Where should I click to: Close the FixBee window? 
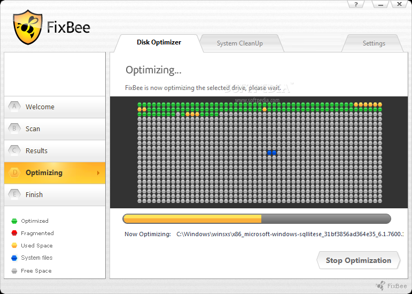pyautogui.click(x=399, y=4)
